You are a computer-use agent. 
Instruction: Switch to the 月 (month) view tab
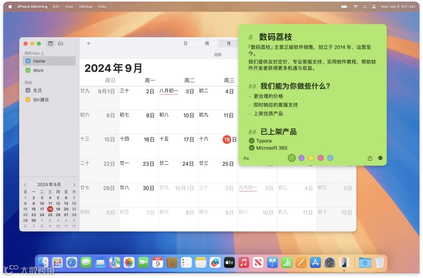[228, 43]
